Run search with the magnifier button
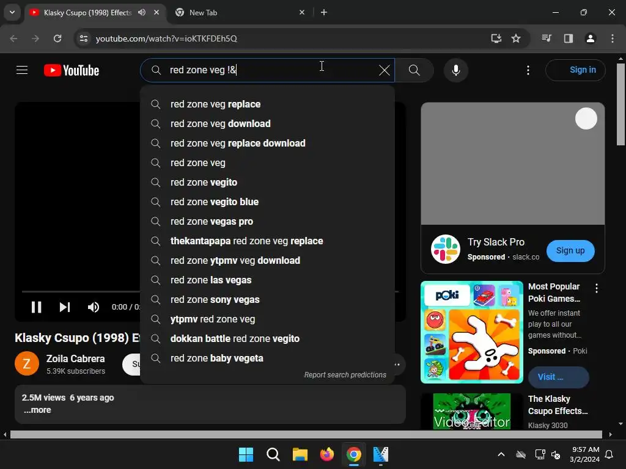This screenshot has height=469, width=626. click(414, 70)
